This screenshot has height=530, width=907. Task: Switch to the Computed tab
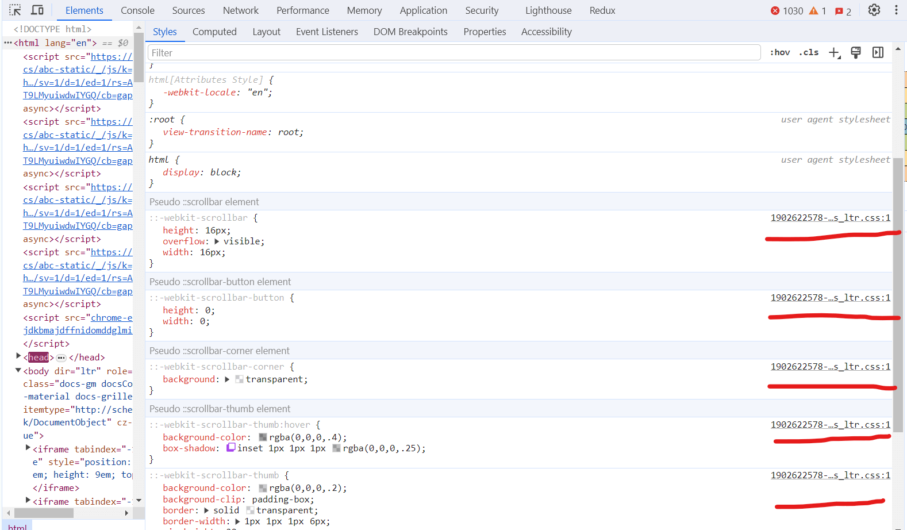click(x=214, y=32)
